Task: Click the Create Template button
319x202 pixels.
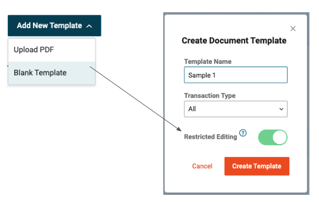Action: (x=257, y=166)
